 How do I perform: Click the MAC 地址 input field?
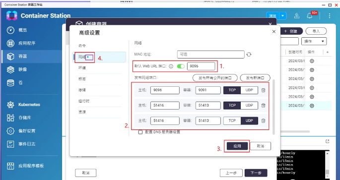tap(211, 55)
